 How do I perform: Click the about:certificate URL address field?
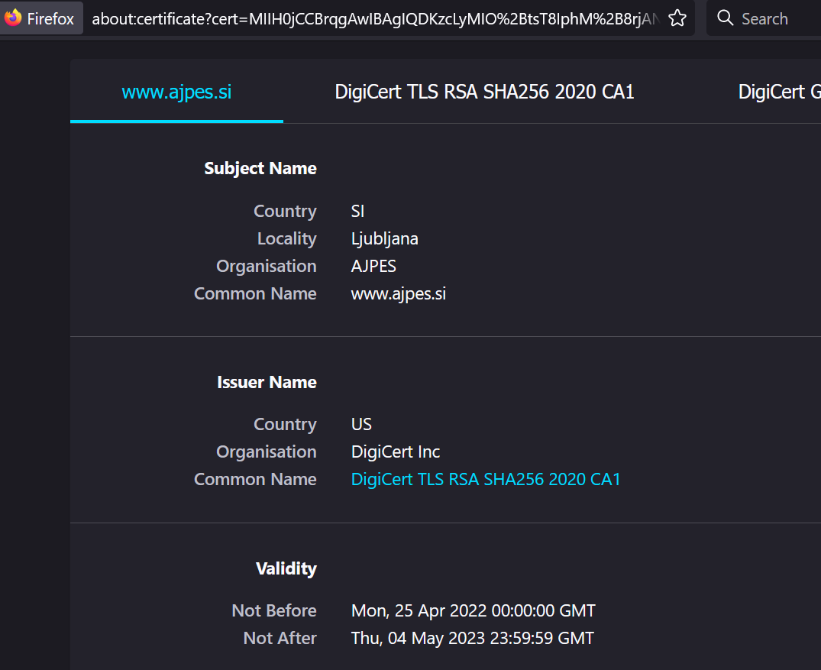click(375, 19)
